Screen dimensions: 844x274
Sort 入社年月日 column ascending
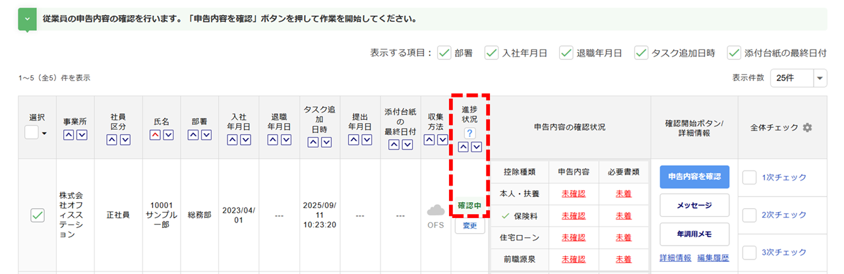(x=232, y=140)
